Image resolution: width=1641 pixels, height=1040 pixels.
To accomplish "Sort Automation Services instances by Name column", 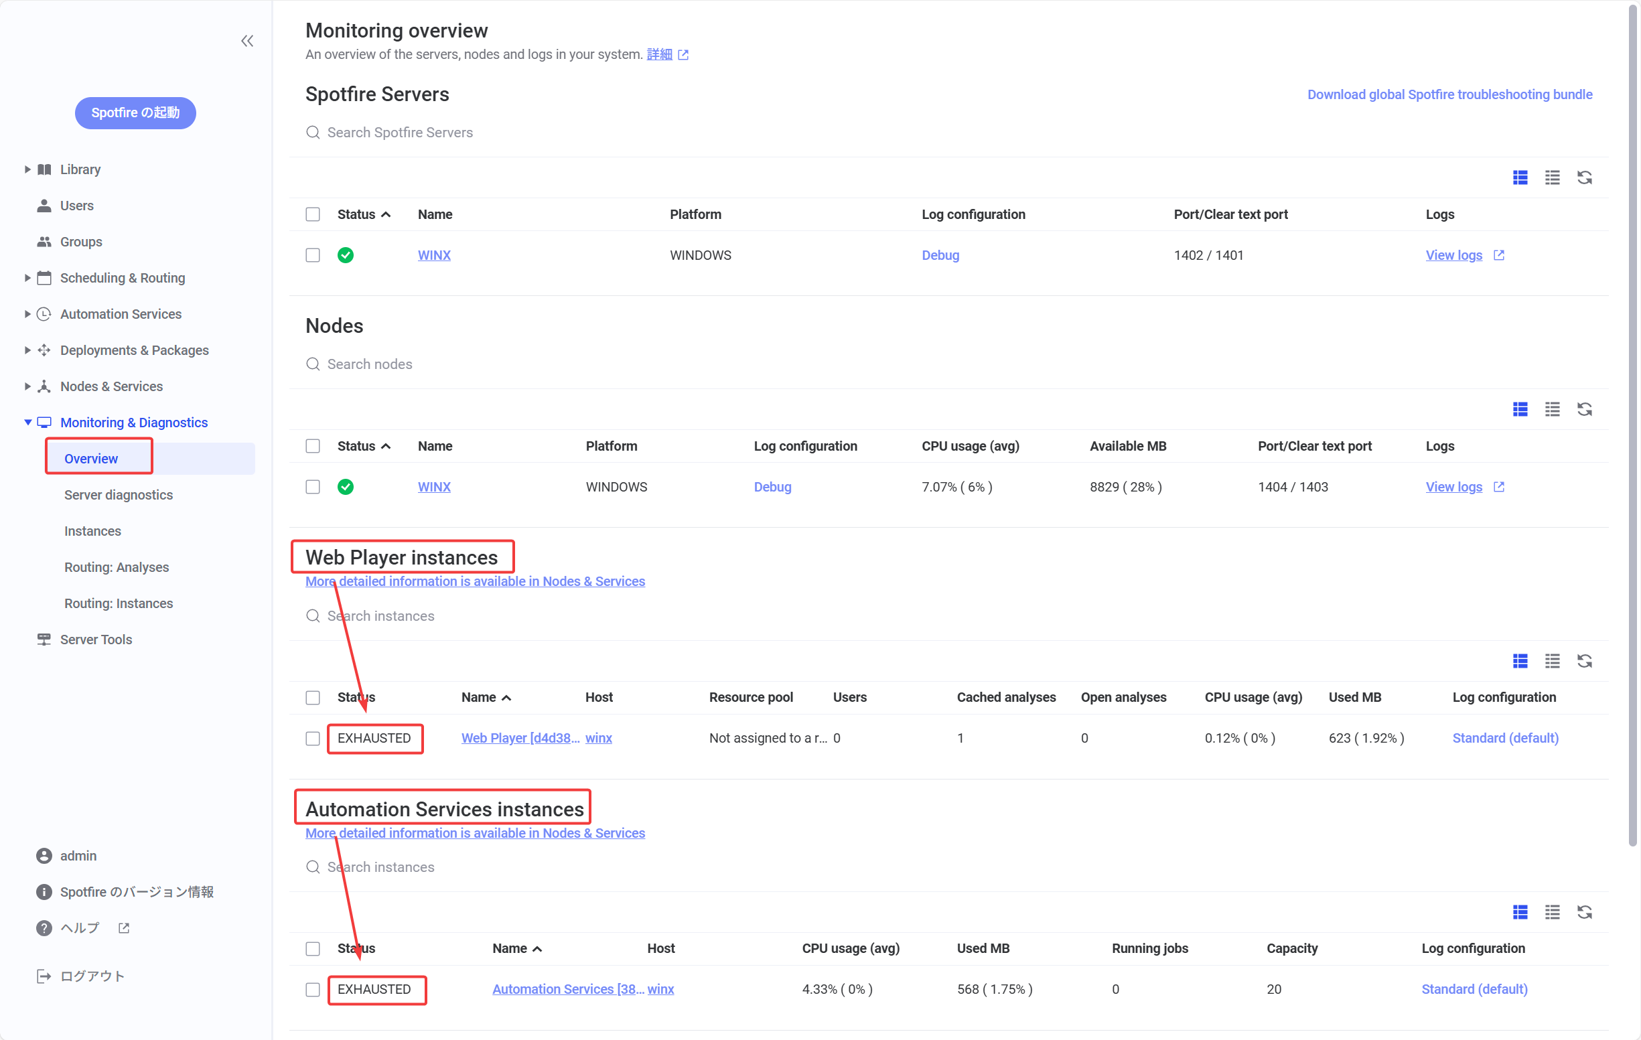I will tap(517, 949).
